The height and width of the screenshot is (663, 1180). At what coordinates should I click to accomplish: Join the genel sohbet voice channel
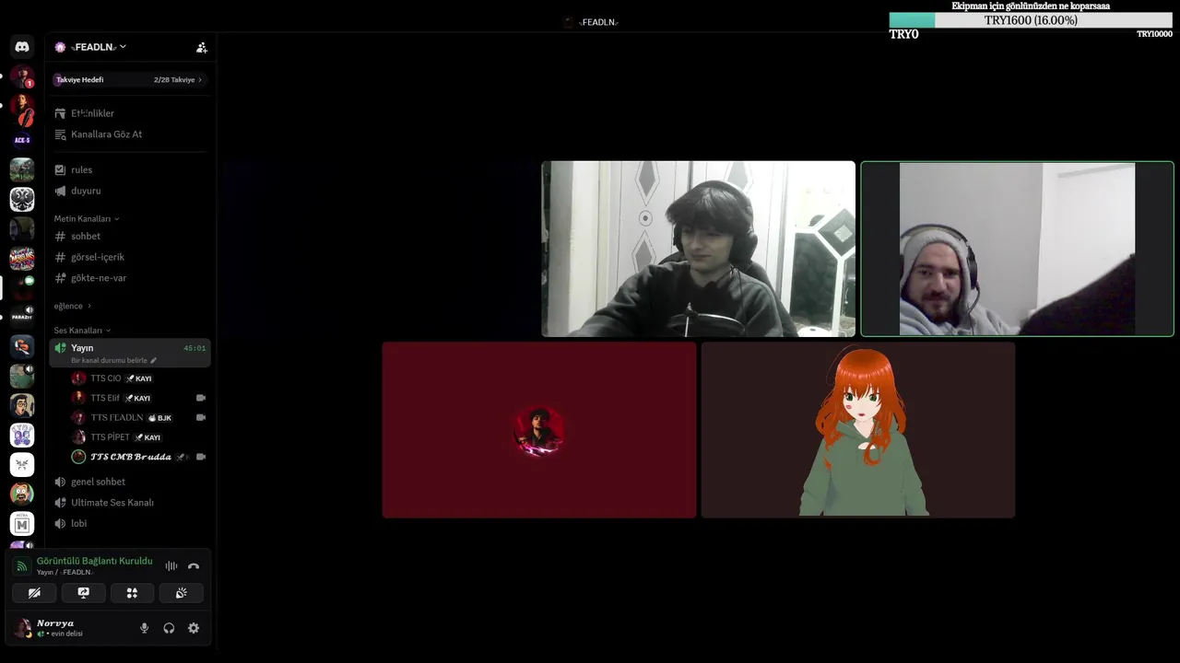[x=130, y=482]
